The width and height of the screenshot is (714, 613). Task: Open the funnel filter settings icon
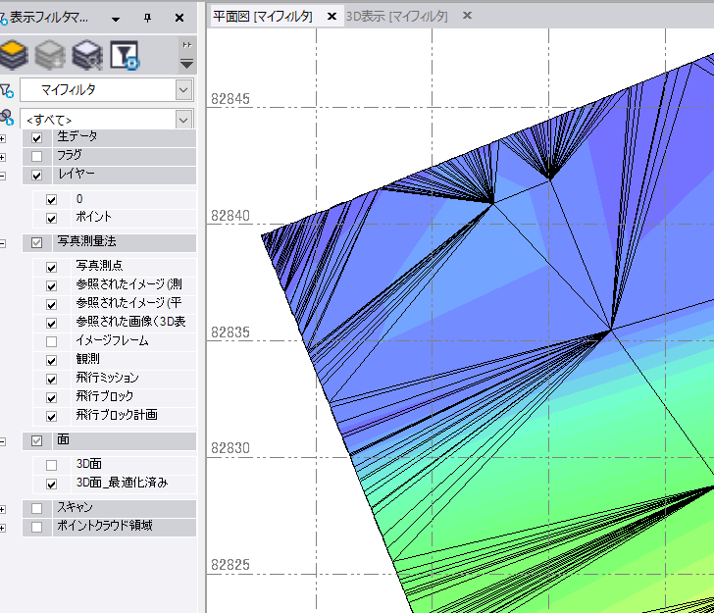[124, 54]
